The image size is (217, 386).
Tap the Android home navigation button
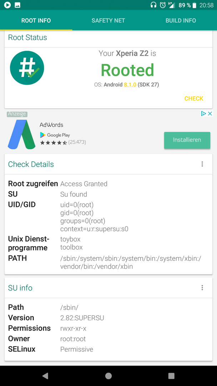tap(108, 376)
